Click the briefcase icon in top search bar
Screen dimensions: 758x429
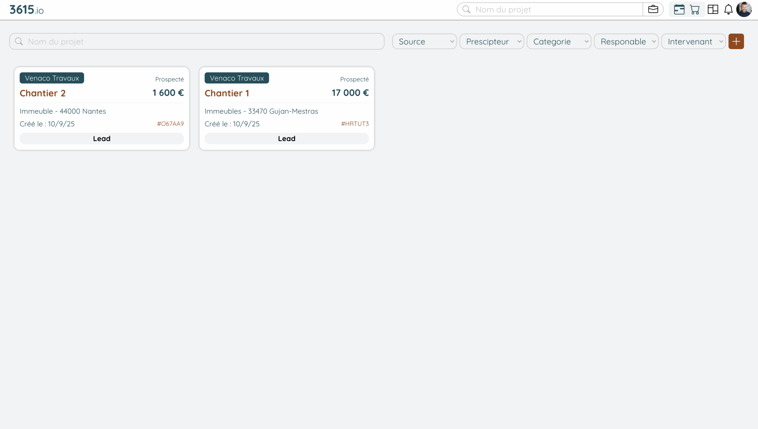coord(653,9)
